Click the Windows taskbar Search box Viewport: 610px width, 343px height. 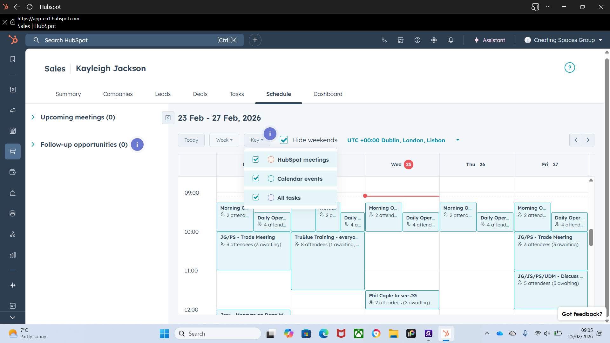[x=218, y=333]
